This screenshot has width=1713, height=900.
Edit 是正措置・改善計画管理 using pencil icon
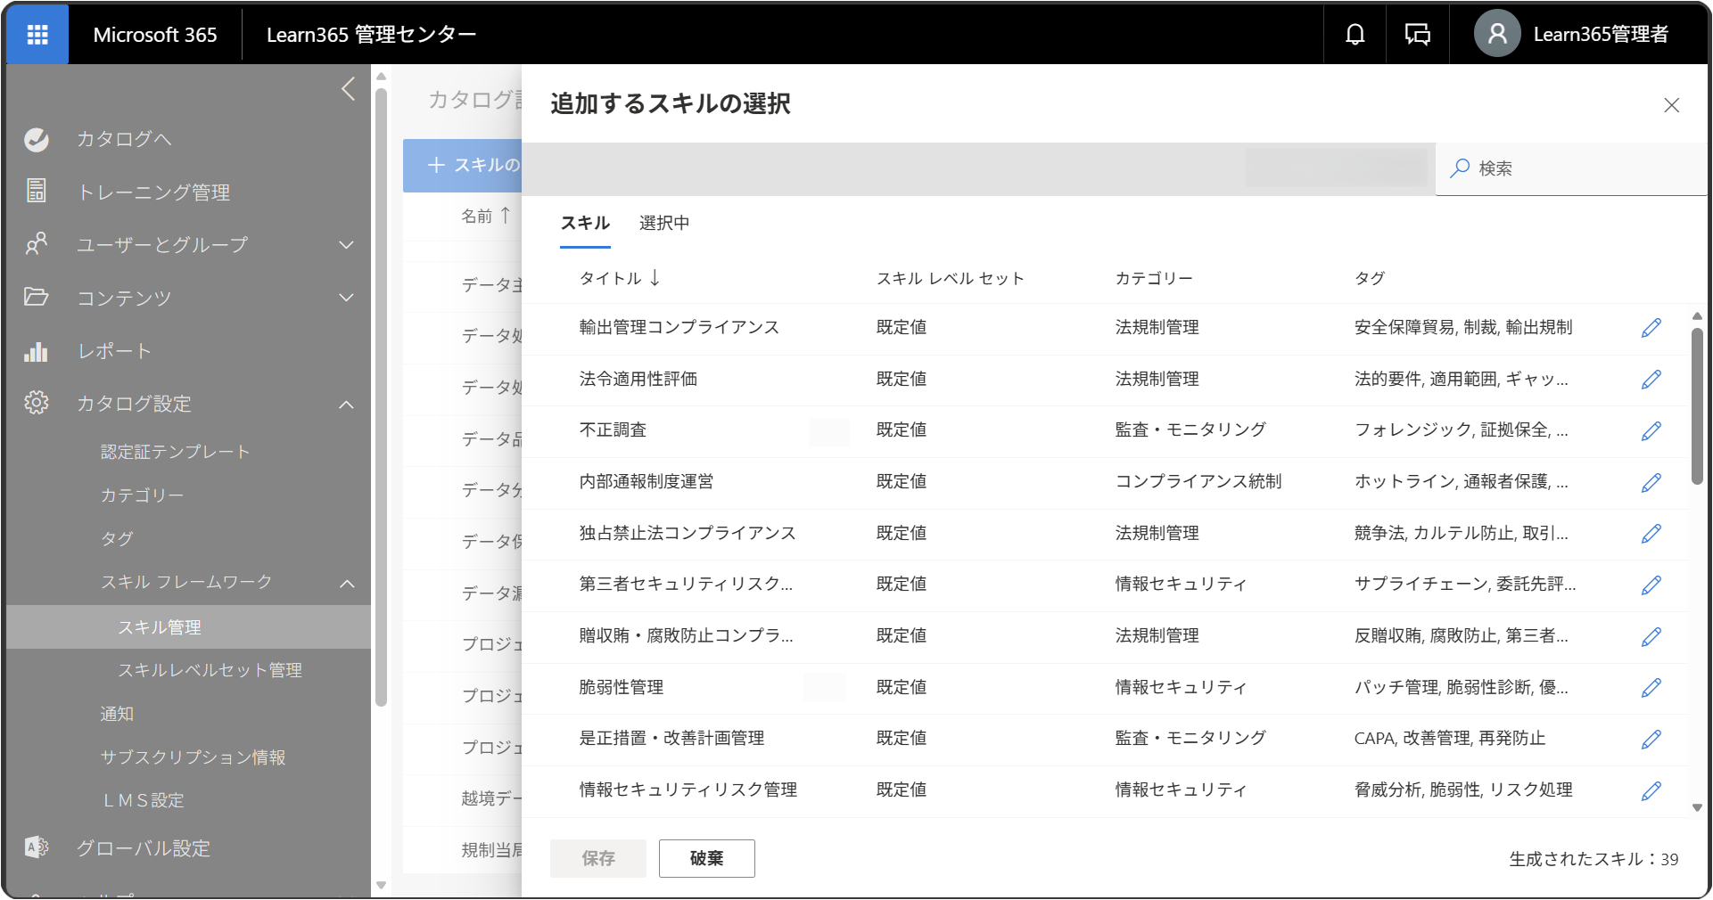(x=1651, y=740)
